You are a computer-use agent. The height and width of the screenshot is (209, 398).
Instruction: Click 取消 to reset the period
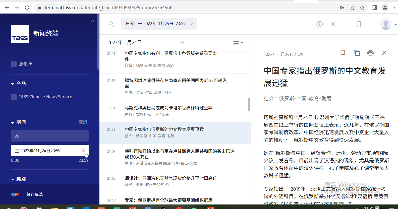point(83,122)
